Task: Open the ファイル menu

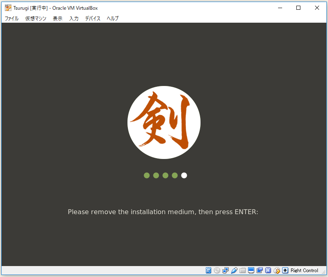Action: point(12,18)
